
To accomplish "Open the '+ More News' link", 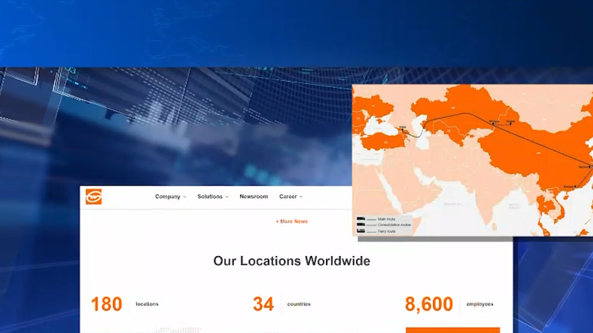I will tap(291, 221).
